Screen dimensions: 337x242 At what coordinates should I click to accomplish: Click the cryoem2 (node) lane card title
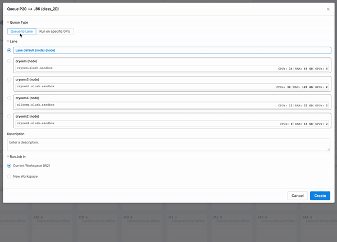[x=28, y=116]
